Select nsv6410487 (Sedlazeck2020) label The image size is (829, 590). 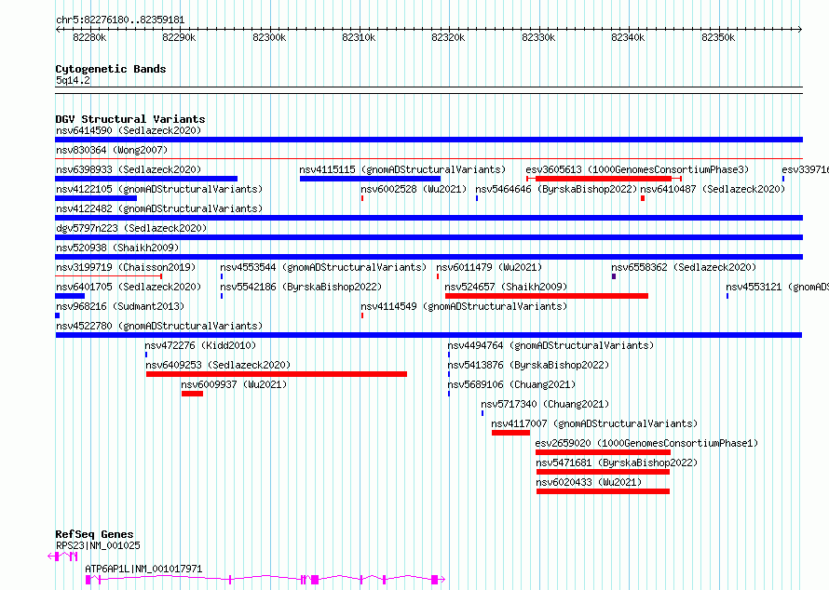[x=713, y=189]
